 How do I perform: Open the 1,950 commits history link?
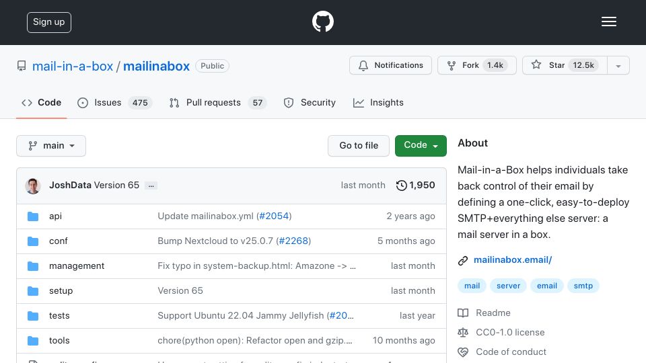click(416, 186)
